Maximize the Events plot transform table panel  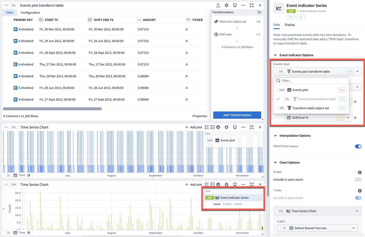pos(252,5)
